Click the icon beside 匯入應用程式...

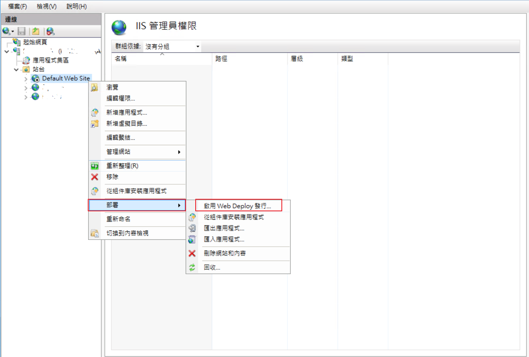click(x=192, y=239)
